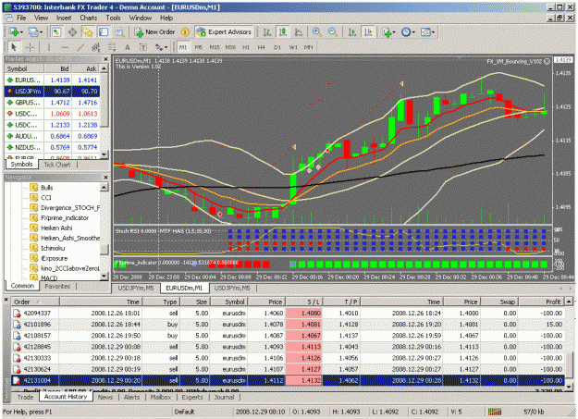Zoom out on the chart
Image resolution: width=578 pixels, height=419 pixels.
(333, 32)
